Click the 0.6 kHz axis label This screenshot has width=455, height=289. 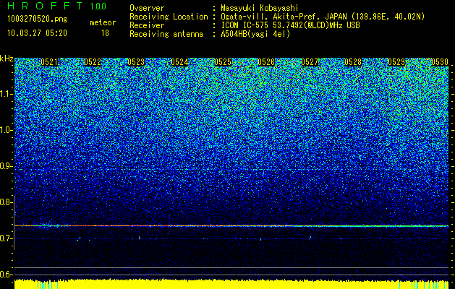pyautogui.click(x=6, y=275)
